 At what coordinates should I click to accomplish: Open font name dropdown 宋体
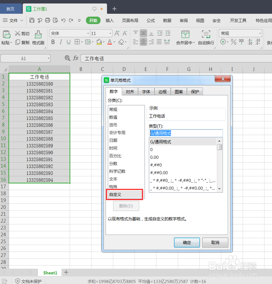[x=88, y=33]
